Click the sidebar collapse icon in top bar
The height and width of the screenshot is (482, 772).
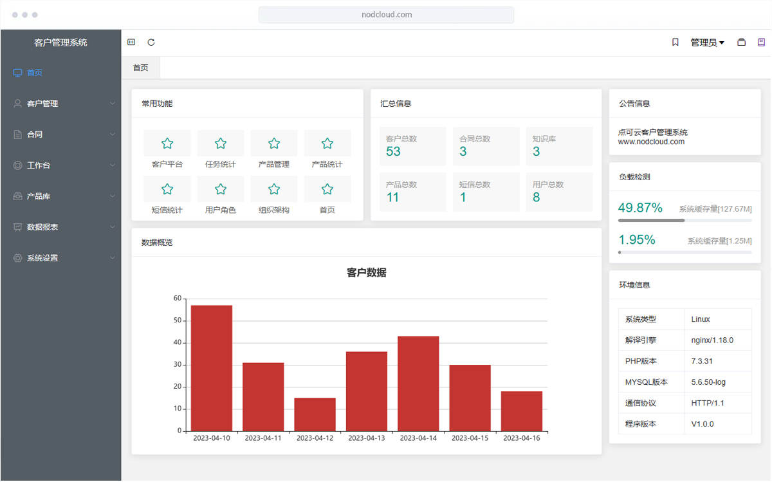(x=131, y=42)
